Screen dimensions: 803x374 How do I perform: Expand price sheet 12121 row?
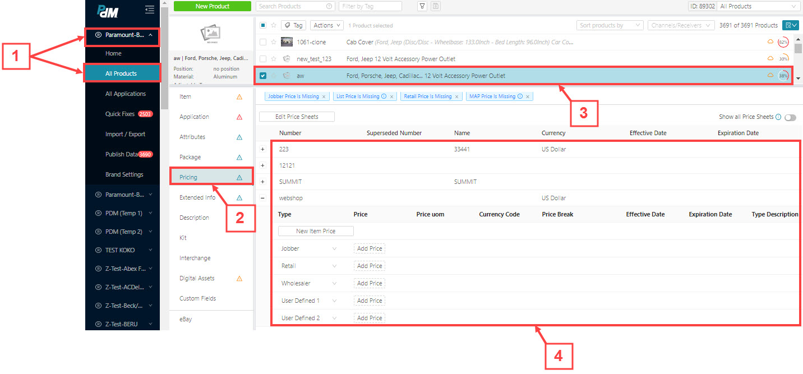(262, 166)
